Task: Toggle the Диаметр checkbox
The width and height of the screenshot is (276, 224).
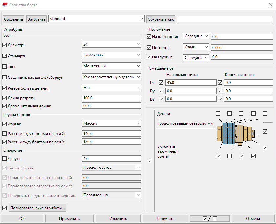Action: tap(5, 45)
